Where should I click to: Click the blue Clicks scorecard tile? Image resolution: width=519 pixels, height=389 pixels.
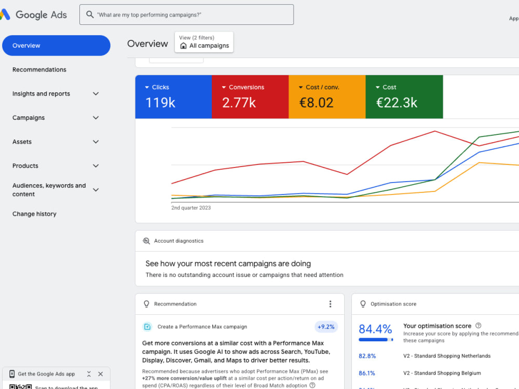click(173, 96)
